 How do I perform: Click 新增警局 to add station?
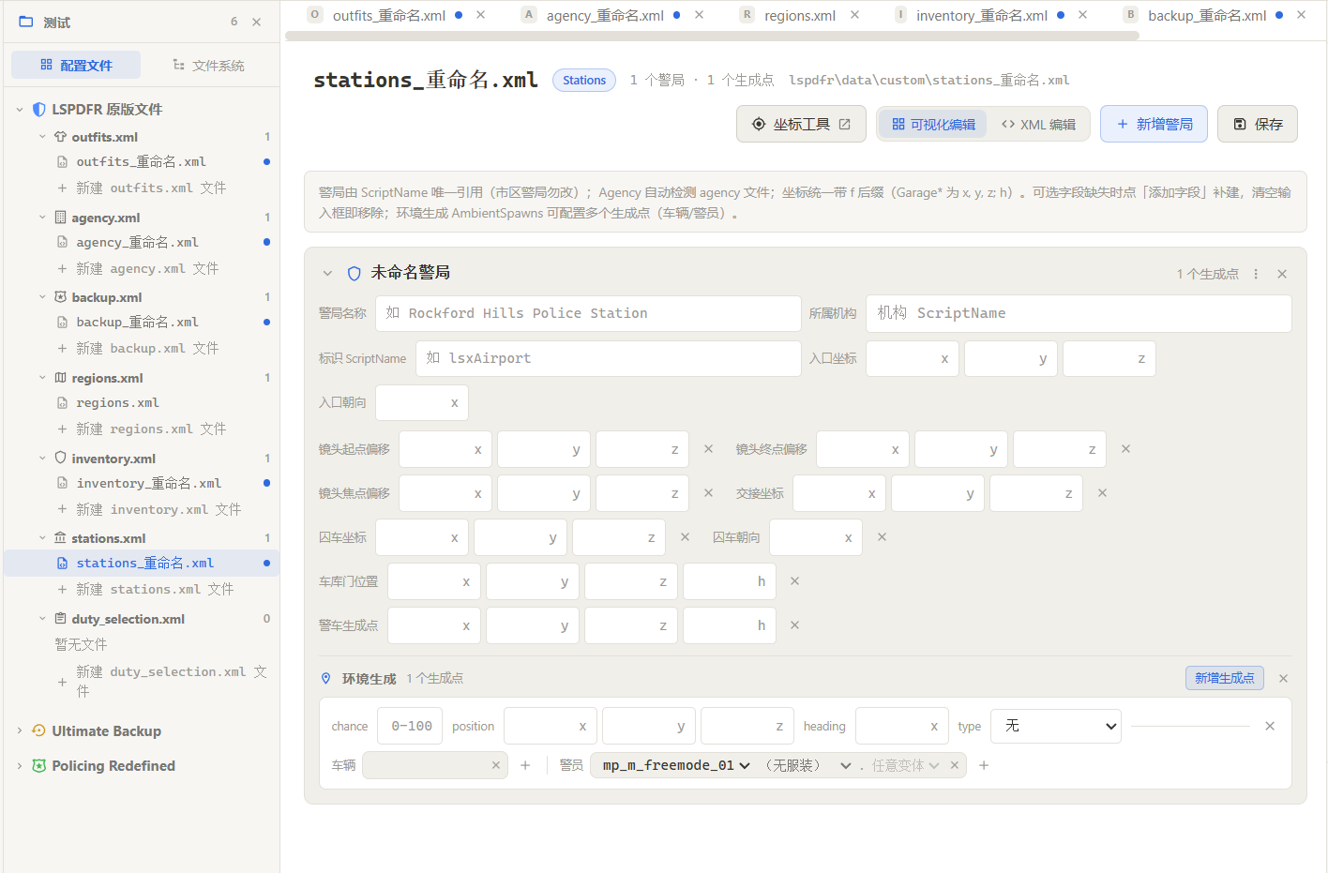point(1154,124)
